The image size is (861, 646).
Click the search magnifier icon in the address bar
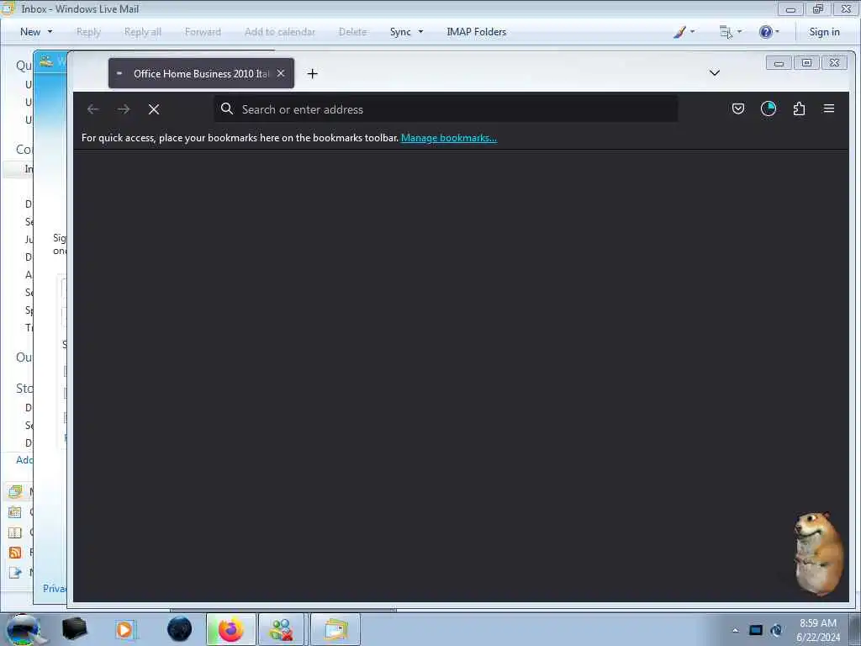227,109
